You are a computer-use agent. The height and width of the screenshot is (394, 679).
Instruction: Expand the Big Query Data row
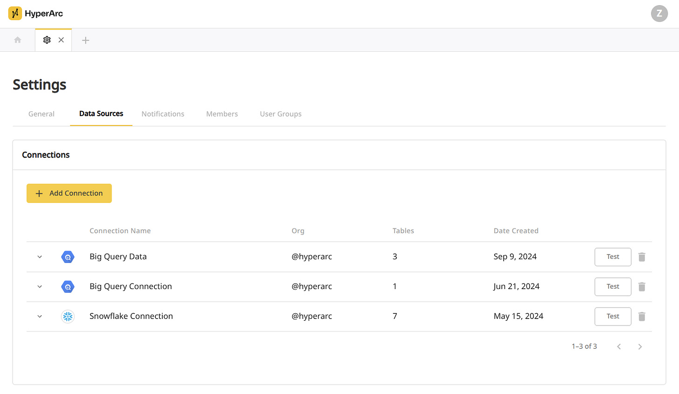pyautogui.click(x=40, y=257)
